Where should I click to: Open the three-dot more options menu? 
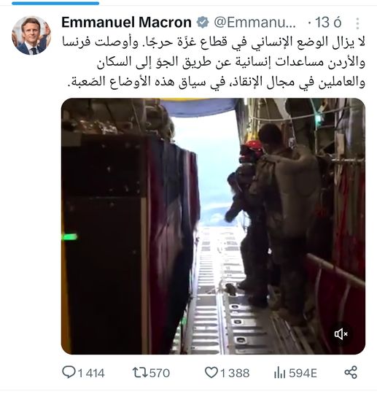pyautogui.click(x=357, y=23)
